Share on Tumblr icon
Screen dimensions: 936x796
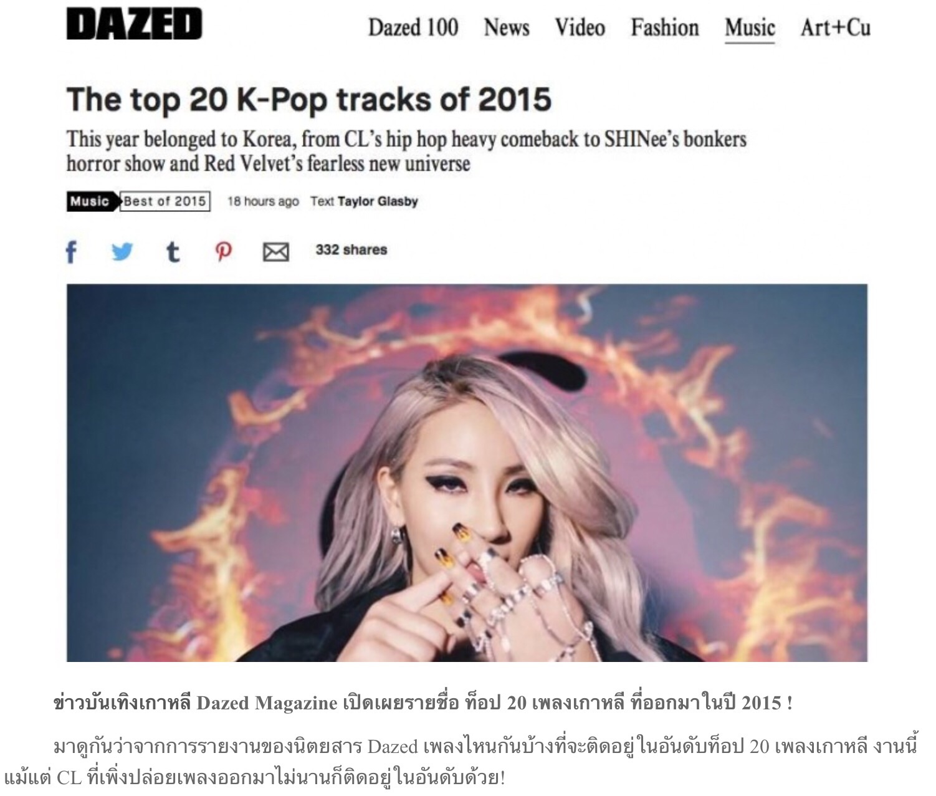[173, 252]
